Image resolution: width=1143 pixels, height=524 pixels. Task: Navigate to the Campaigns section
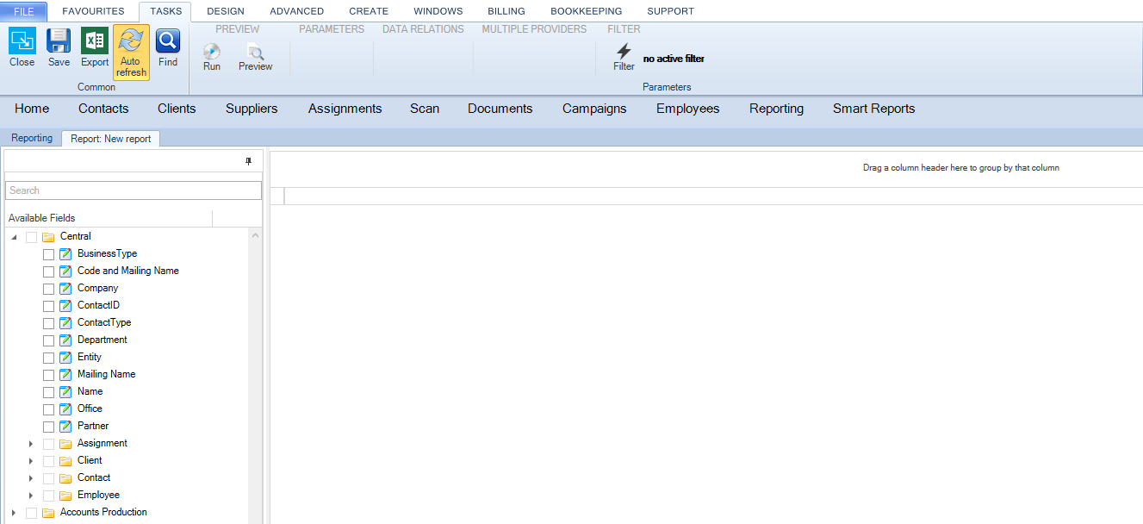click(x=594, y=109)
